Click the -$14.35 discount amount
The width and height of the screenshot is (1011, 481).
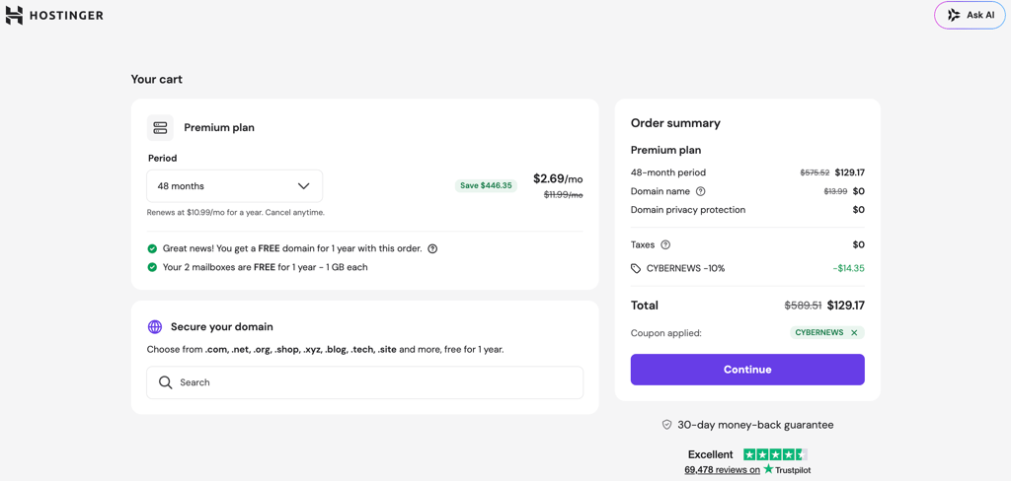pyautogui.click(x=848, y=268)
